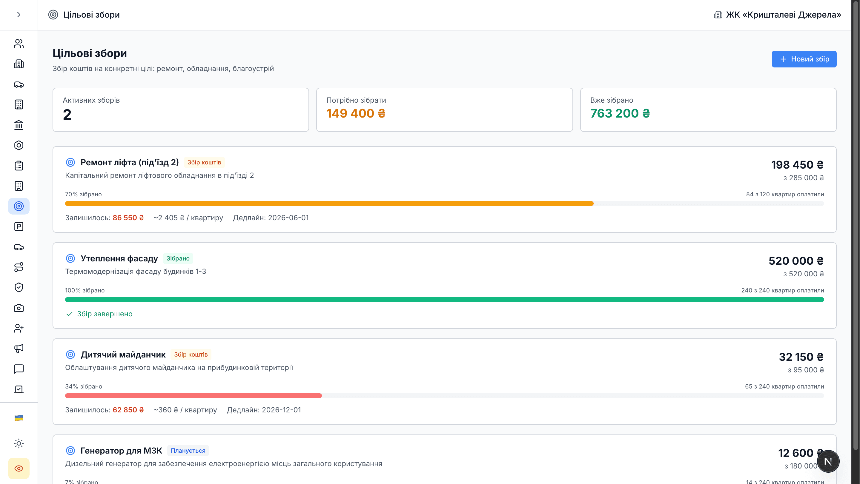Open the upper car sidebar icon
Image resolution: width=860 pixels, height=484 pixels.
[19, 84]
